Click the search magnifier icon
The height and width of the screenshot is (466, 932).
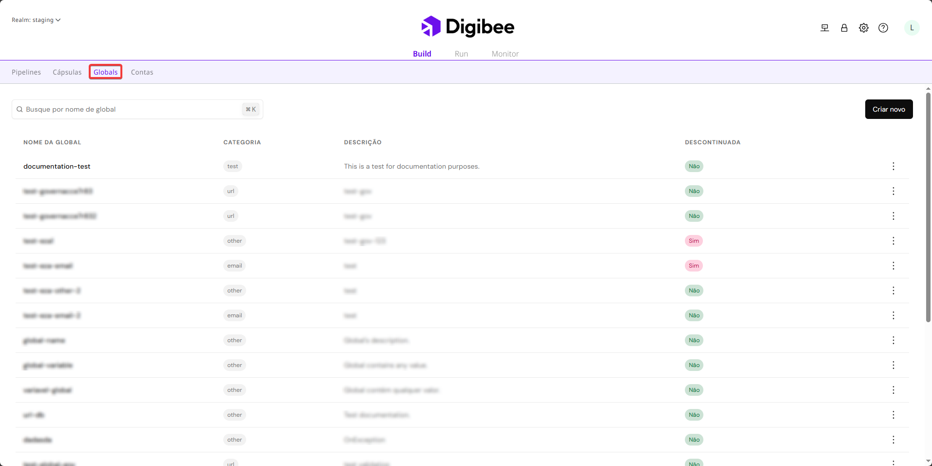point(20,109)
